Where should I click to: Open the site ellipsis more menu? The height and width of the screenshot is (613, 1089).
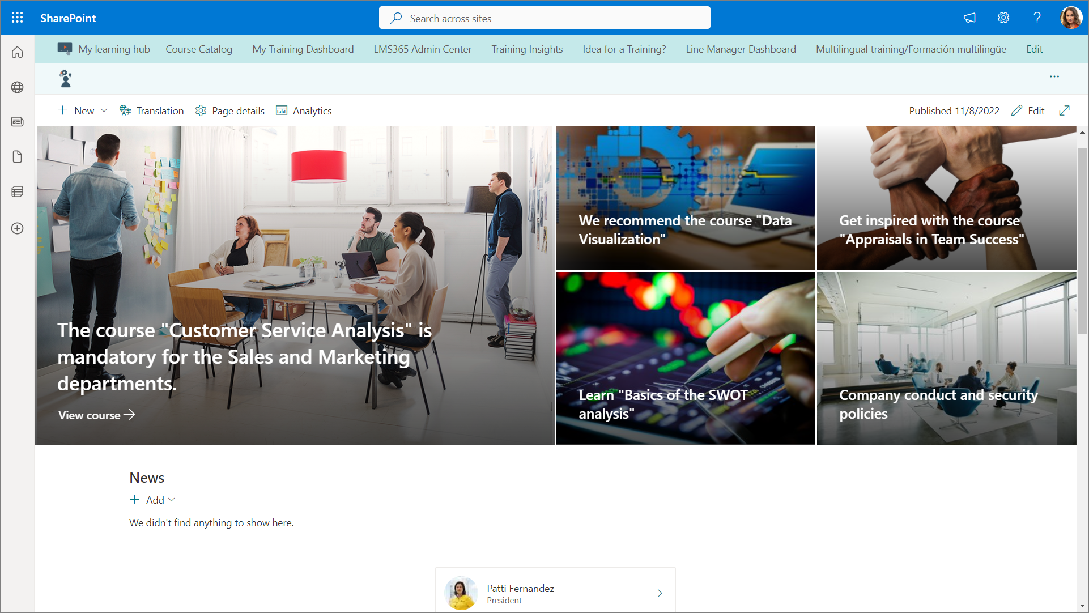(1054, 76)
